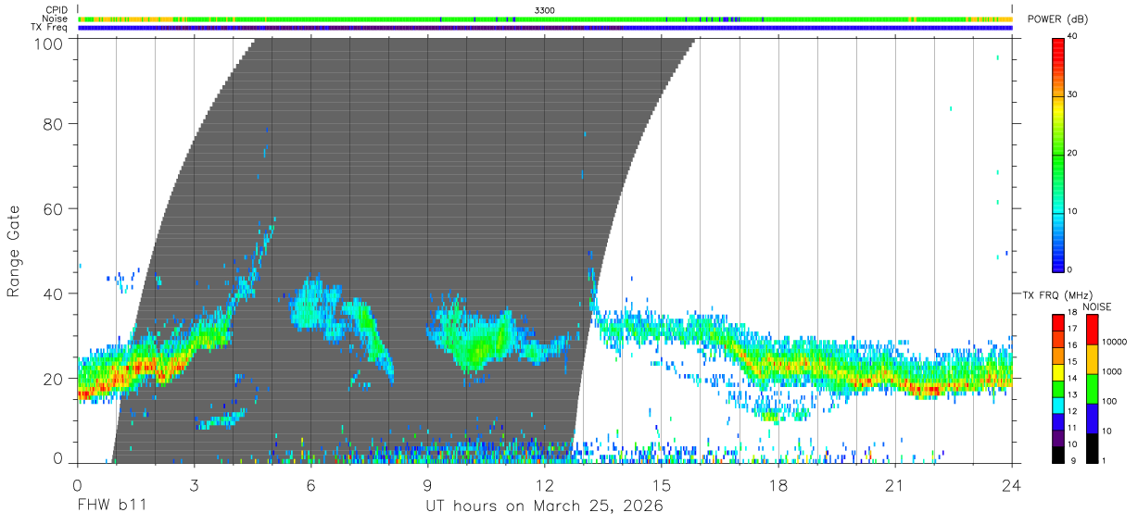Click the "FHW b11" radar beam label
The height and width of the screenshot is (525, 1138).
pyautogui.click(x=111, y=506)
